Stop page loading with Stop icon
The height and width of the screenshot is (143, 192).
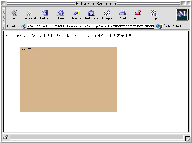[x=154, y=15]
